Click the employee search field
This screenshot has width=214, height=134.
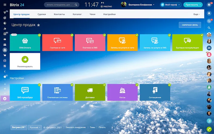tap(60, 5)
